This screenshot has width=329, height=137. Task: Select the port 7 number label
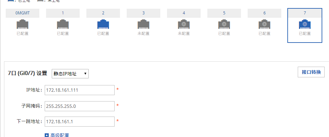(x=304, y=13)
